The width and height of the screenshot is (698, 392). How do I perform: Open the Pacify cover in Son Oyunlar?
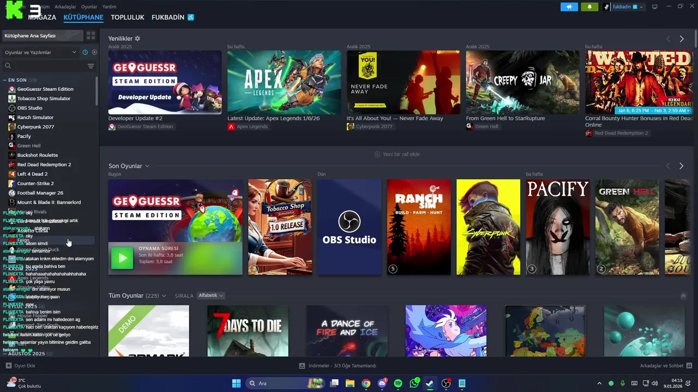coord(558,227)
